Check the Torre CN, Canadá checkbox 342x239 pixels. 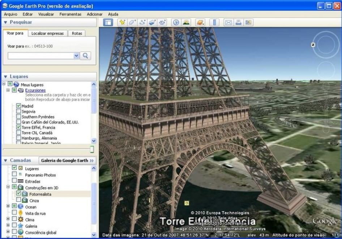tap(18, 133)
